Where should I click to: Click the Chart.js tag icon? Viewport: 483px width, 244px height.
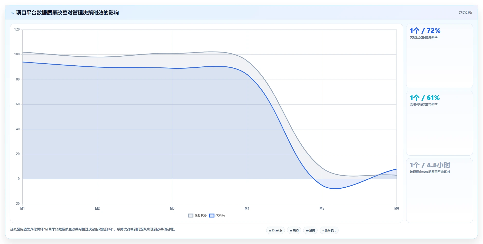point(270,231)
